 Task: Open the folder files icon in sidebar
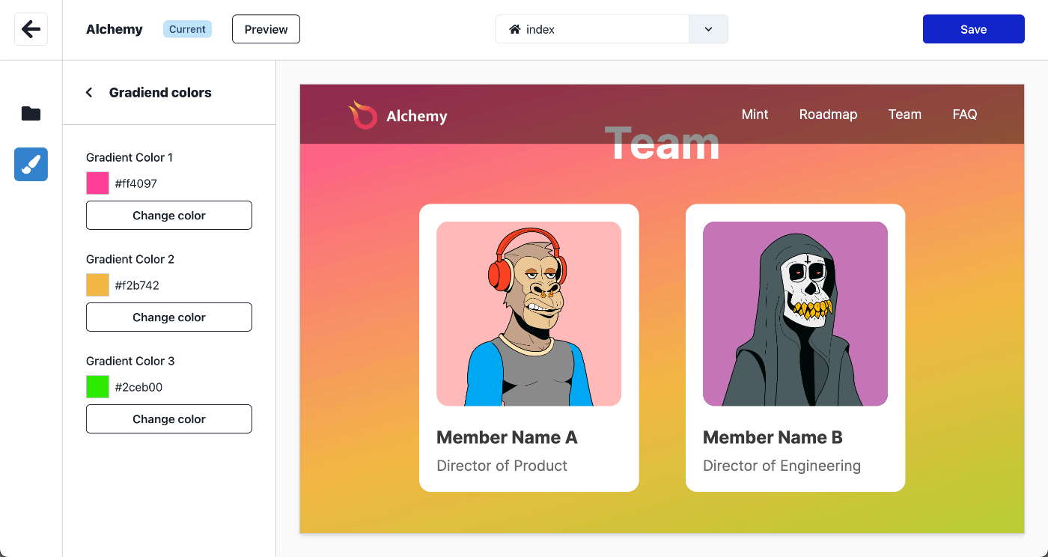[x=31, y=114]
